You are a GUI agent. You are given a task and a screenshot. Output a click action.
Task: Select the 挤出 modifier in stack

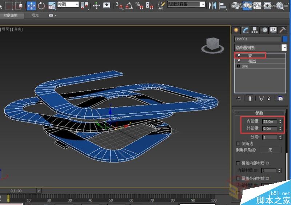click(252, 61)
